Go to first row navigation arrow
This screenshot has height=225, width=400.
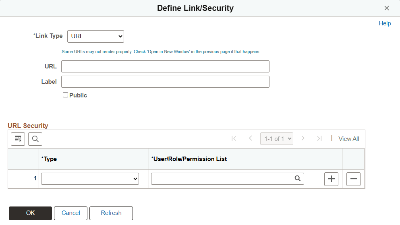click(x=234, y=138)
